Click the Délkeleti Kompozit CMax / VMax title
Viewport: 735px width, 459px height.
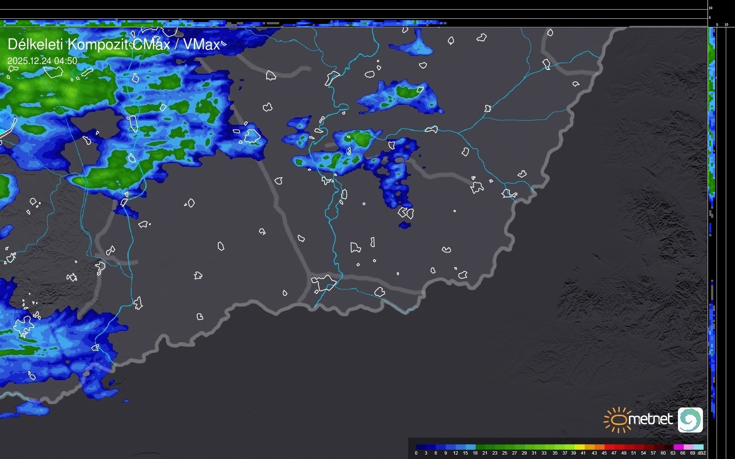pyautogui.click(x=113, y=45)
